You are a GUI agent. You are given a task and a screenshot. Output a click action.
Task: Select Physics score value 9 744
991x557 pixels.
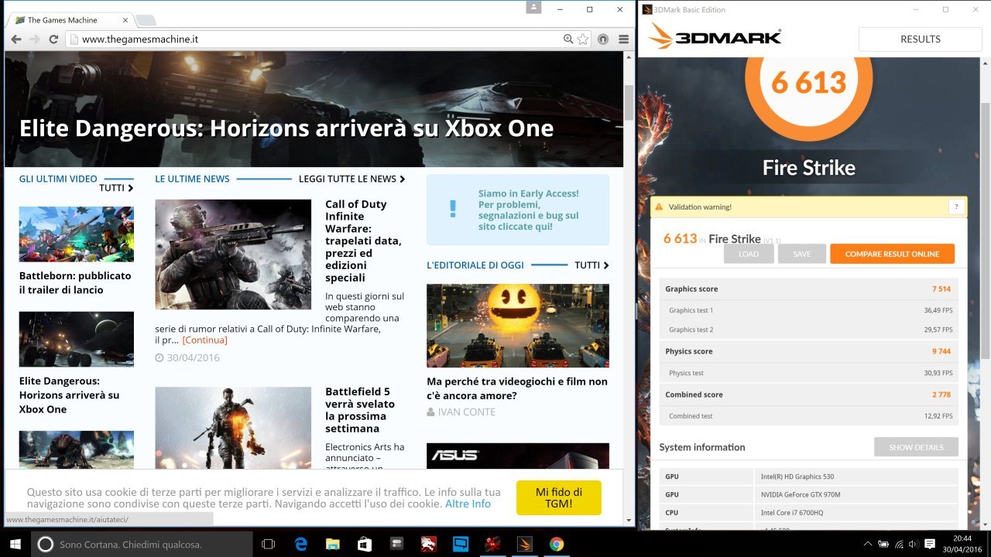coord(941,351)
